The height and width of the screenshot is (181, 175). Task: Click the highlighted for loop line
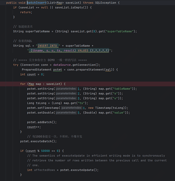tap(87, 84)
